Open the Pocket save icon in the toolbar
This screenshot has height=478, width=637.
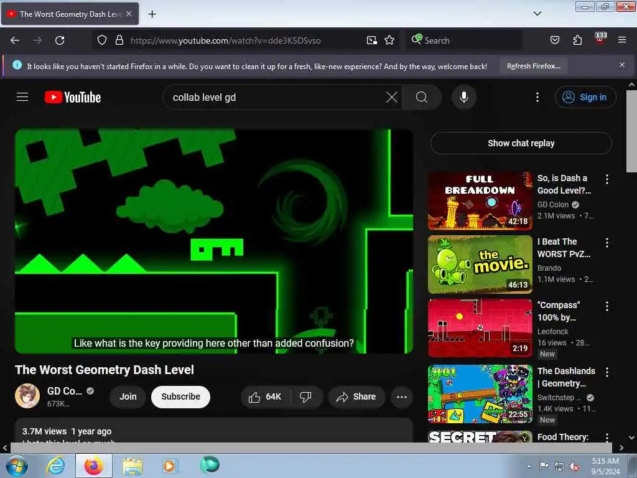coord(554,40)
